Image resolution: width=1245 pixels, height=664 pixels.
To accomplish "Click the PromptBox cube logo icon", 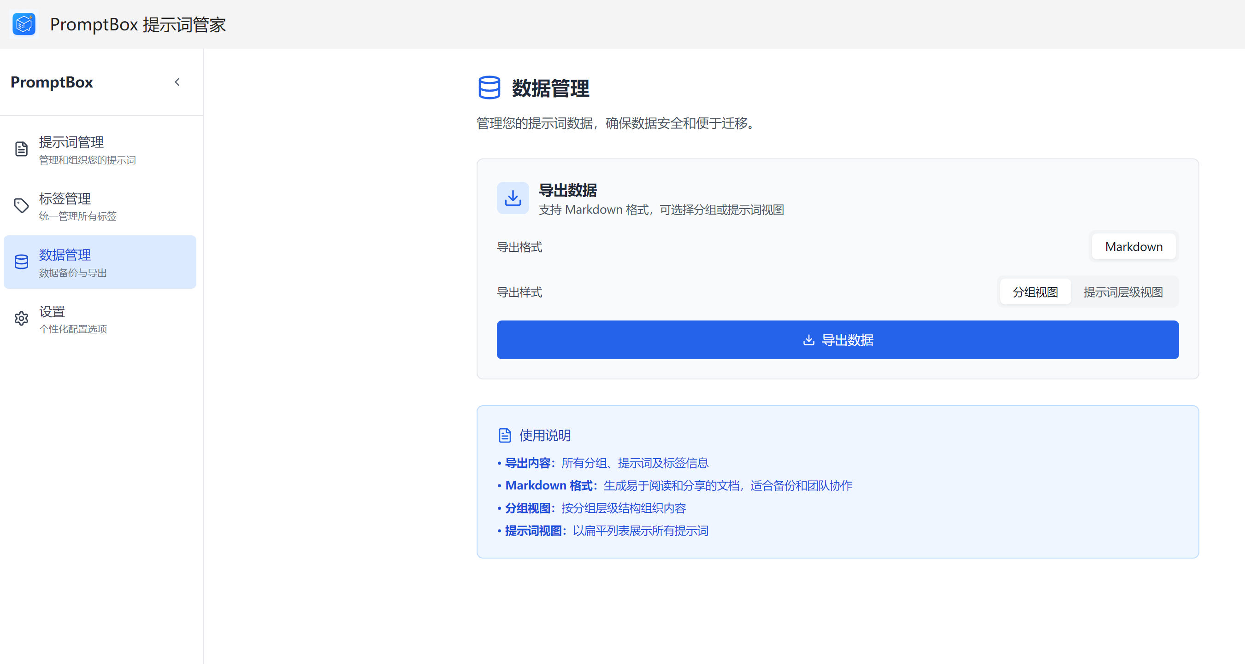I will coord(24,24).
